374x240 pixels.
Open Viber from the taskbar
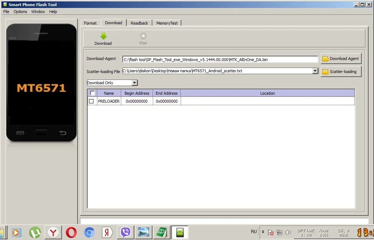[x=126, y=232]
